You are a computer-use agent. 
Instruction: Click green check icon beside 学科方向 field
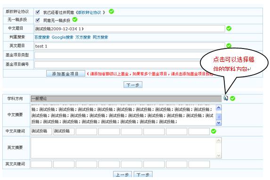coord(233,98)
